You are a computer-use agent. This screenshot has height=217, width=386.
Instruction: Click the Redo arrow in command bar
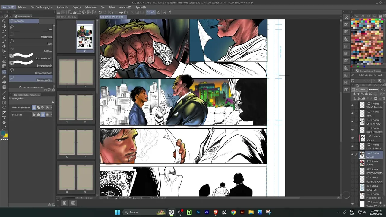[105, 12]
